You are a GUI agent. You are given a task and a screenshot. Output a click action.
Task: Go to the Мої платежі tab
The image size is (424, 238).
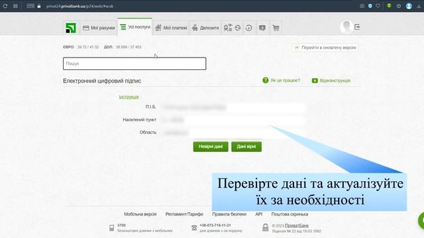tap(171, 28)
